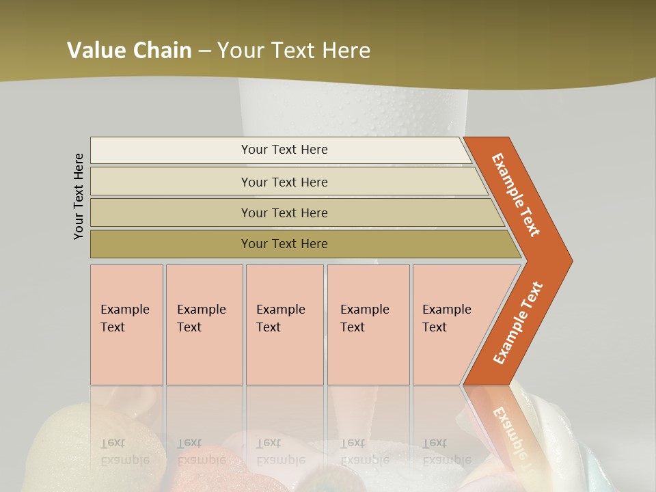Select the lower orange chevron "Example Text" arm

pyautogui.click(x=518, y=323)
